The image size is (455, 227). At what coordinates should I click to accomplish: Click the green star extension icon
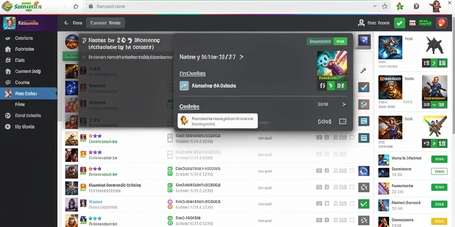(x=399, y=6)
